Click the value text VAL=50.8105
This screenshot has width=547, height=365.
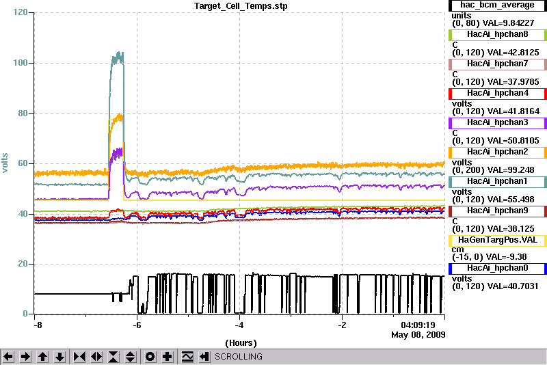point(513,141)
